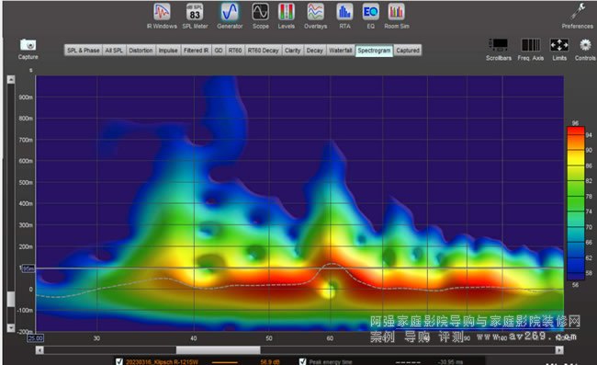This screenshot has width=597, height=365.
Task: Switch to the RT60 Decay tab
Action: (263, 51)
